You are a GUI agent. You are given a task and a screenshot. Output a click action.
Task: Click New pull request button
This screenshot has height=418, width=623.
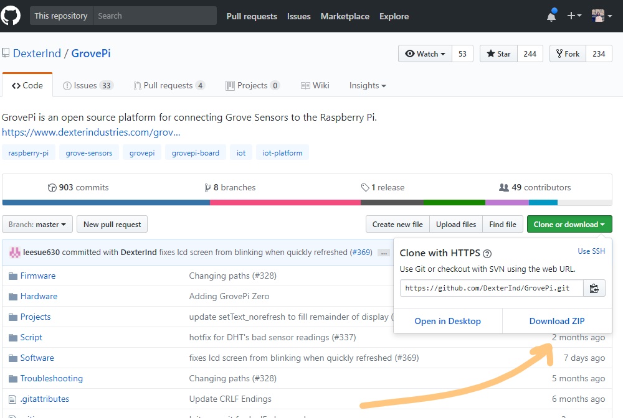pos(112,225)
